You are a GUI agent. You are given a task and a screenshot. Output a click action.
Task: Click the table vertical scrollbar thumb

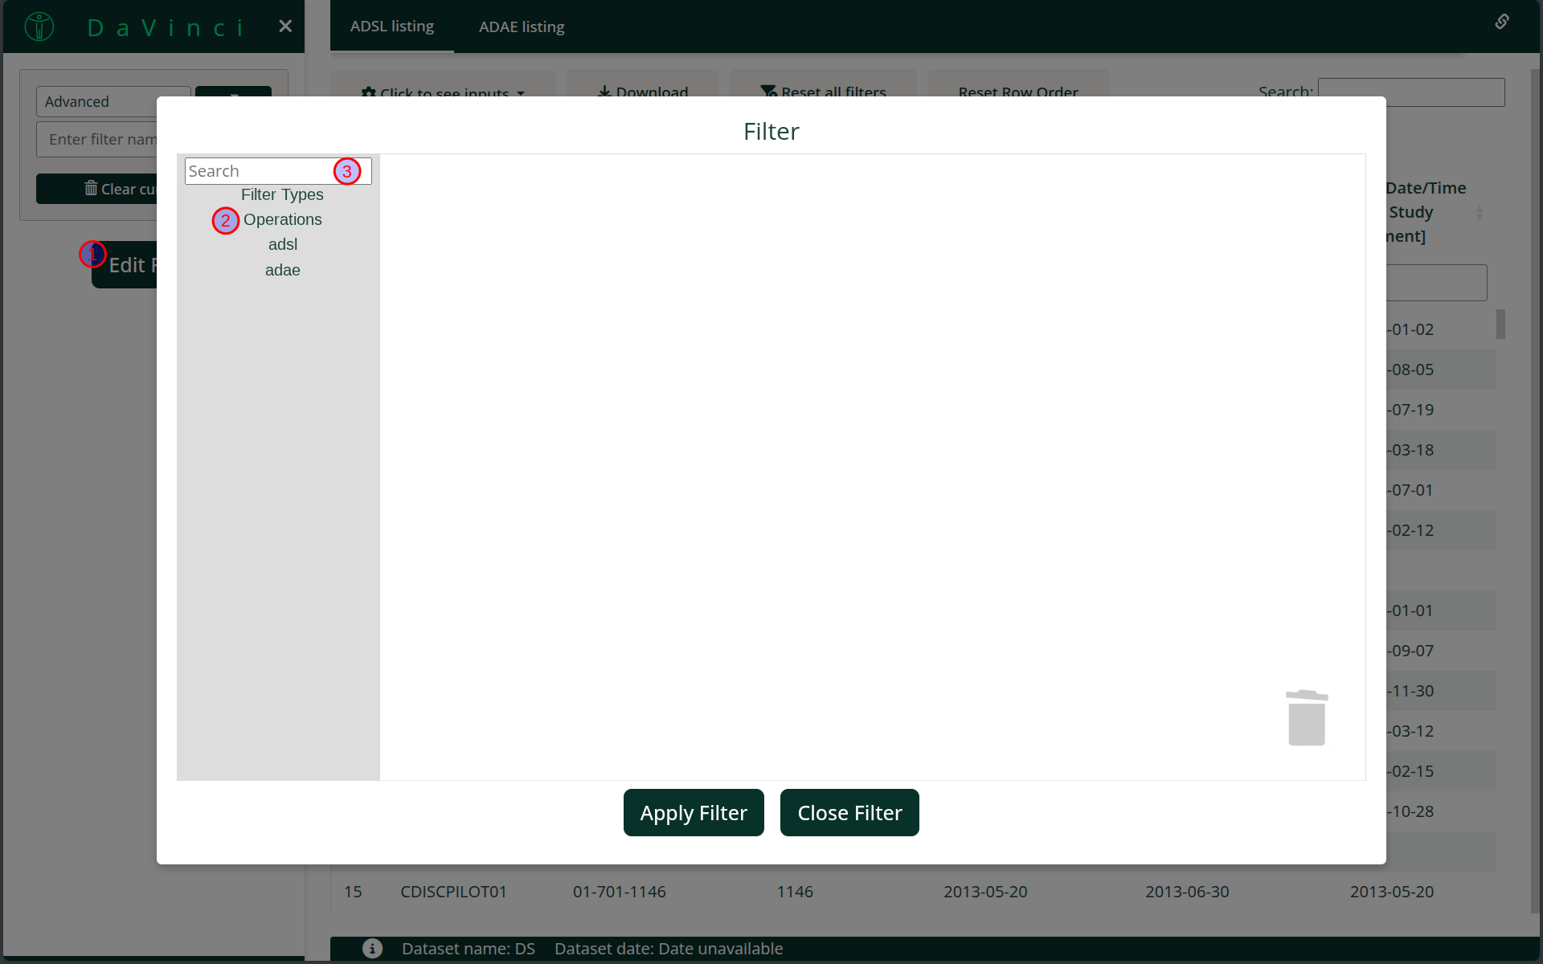pos(1500,325)
